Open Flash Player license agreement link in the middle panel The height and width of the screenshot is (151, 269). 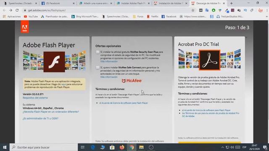pos(124,103)
